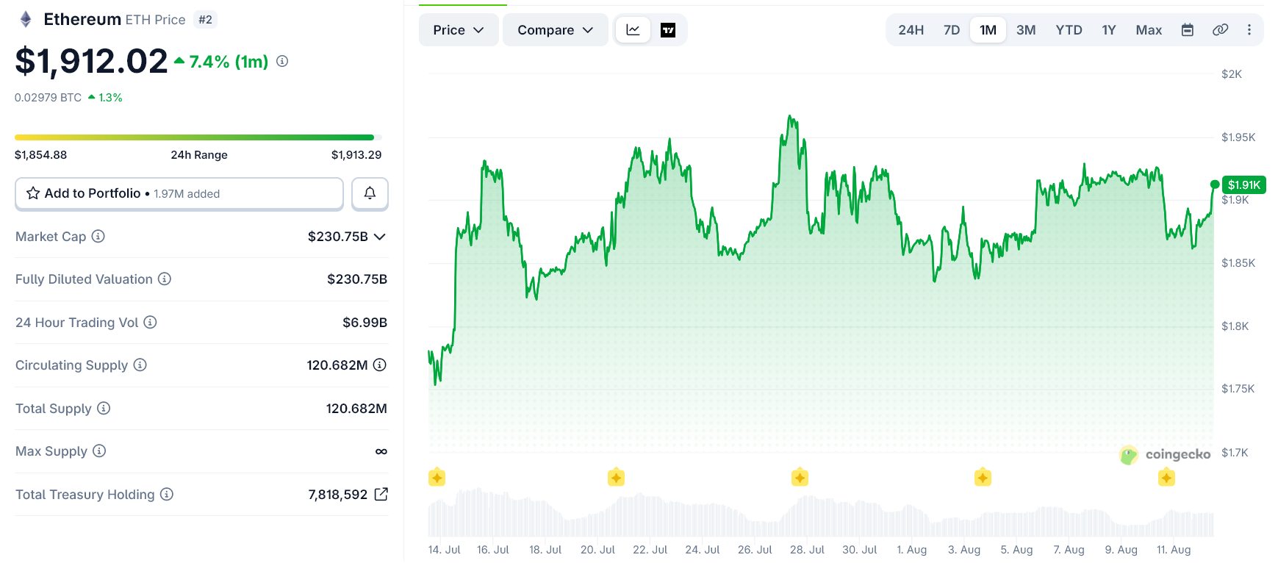This screenshot has width=1278, height=563.
Task: Click the $1.91K current price label
Action: point(1244,185)
